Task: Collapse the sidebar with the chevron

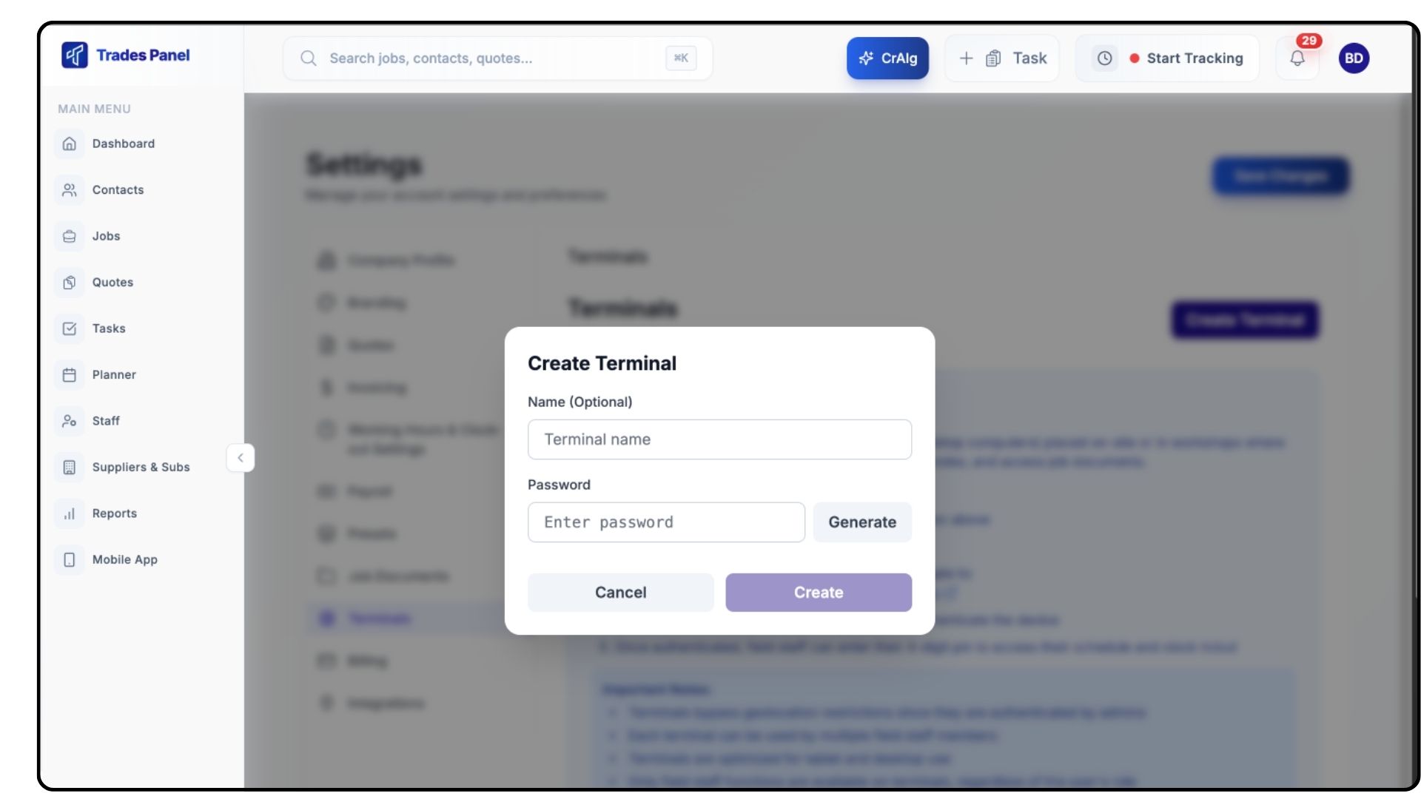Action: tap(241, 458)
